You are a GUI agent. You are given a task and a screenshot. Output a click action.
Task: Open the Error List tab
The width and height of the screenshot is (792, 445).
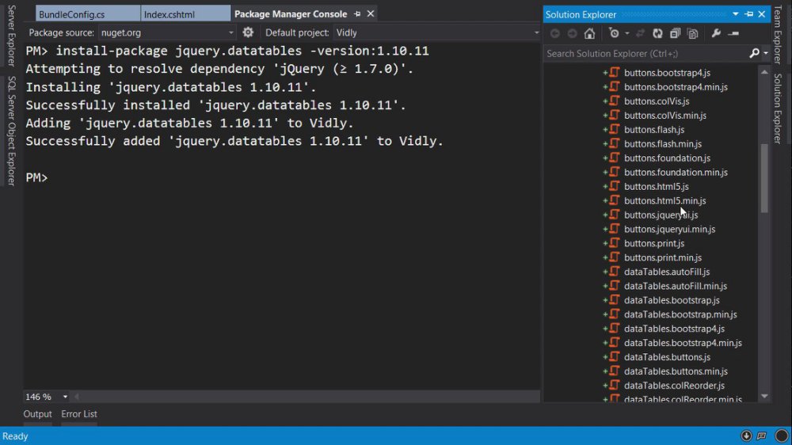(x=78, y=413)
